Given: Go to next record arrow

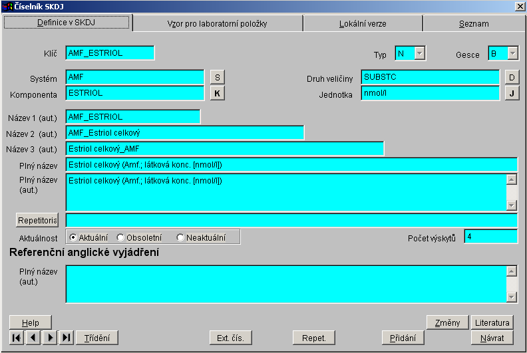Looking at the screenshot, I should tap(50, 338).
